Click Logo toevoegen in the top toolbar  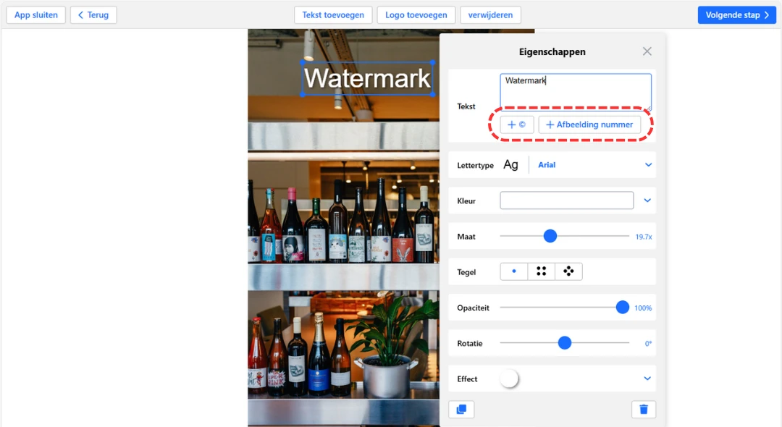[416, 14]
